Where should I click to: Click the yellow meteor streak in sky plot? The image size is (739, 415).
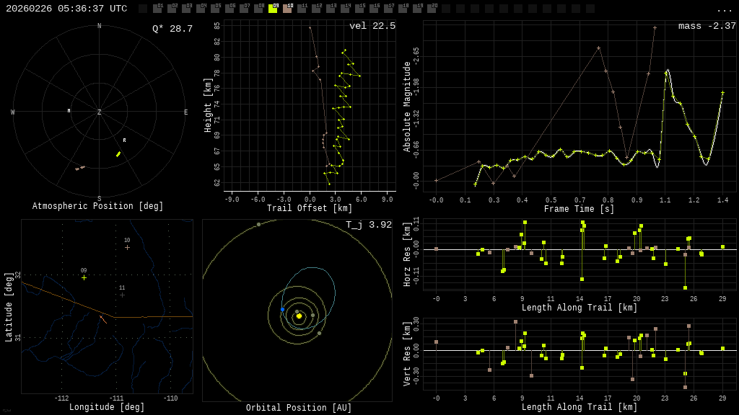pyautogui.click(x=118, y=154)
